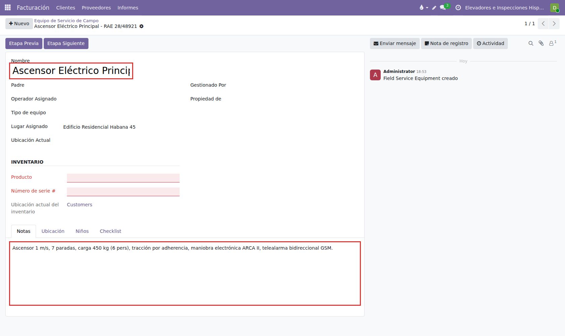The width and height of the screenshot is (565, 336).
Task: Switch to the Ubicación tab
Action: (x=53, y=231)
